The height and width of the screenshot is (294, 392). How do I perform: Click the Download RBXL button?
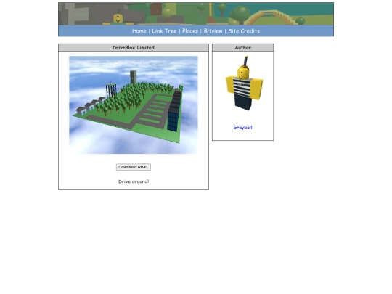coord(134,167)
